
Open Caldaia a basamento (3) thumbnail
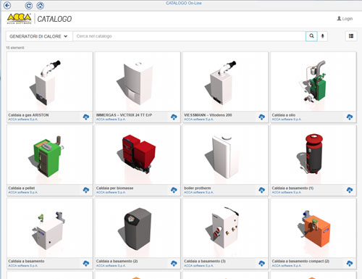(225, 228)
